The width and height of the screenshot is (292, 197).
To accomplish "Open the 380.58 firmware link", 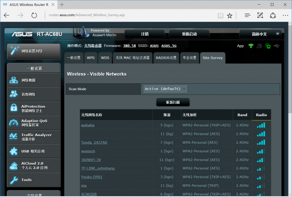I will click(x=130, y=46).
